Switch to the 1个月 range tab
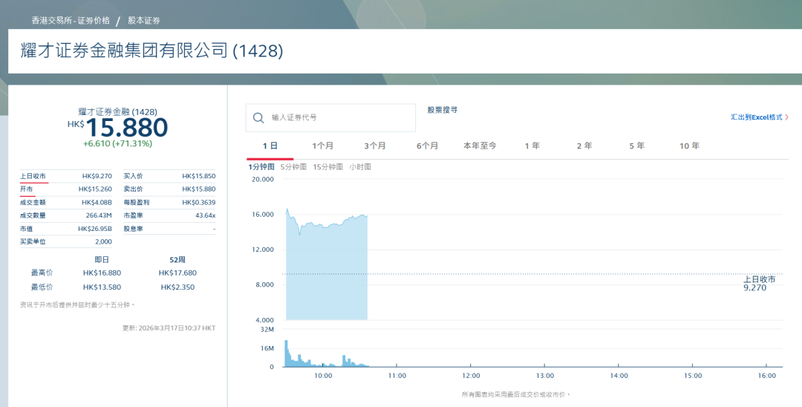The image size is (802, 407). (x=322, y=146)
